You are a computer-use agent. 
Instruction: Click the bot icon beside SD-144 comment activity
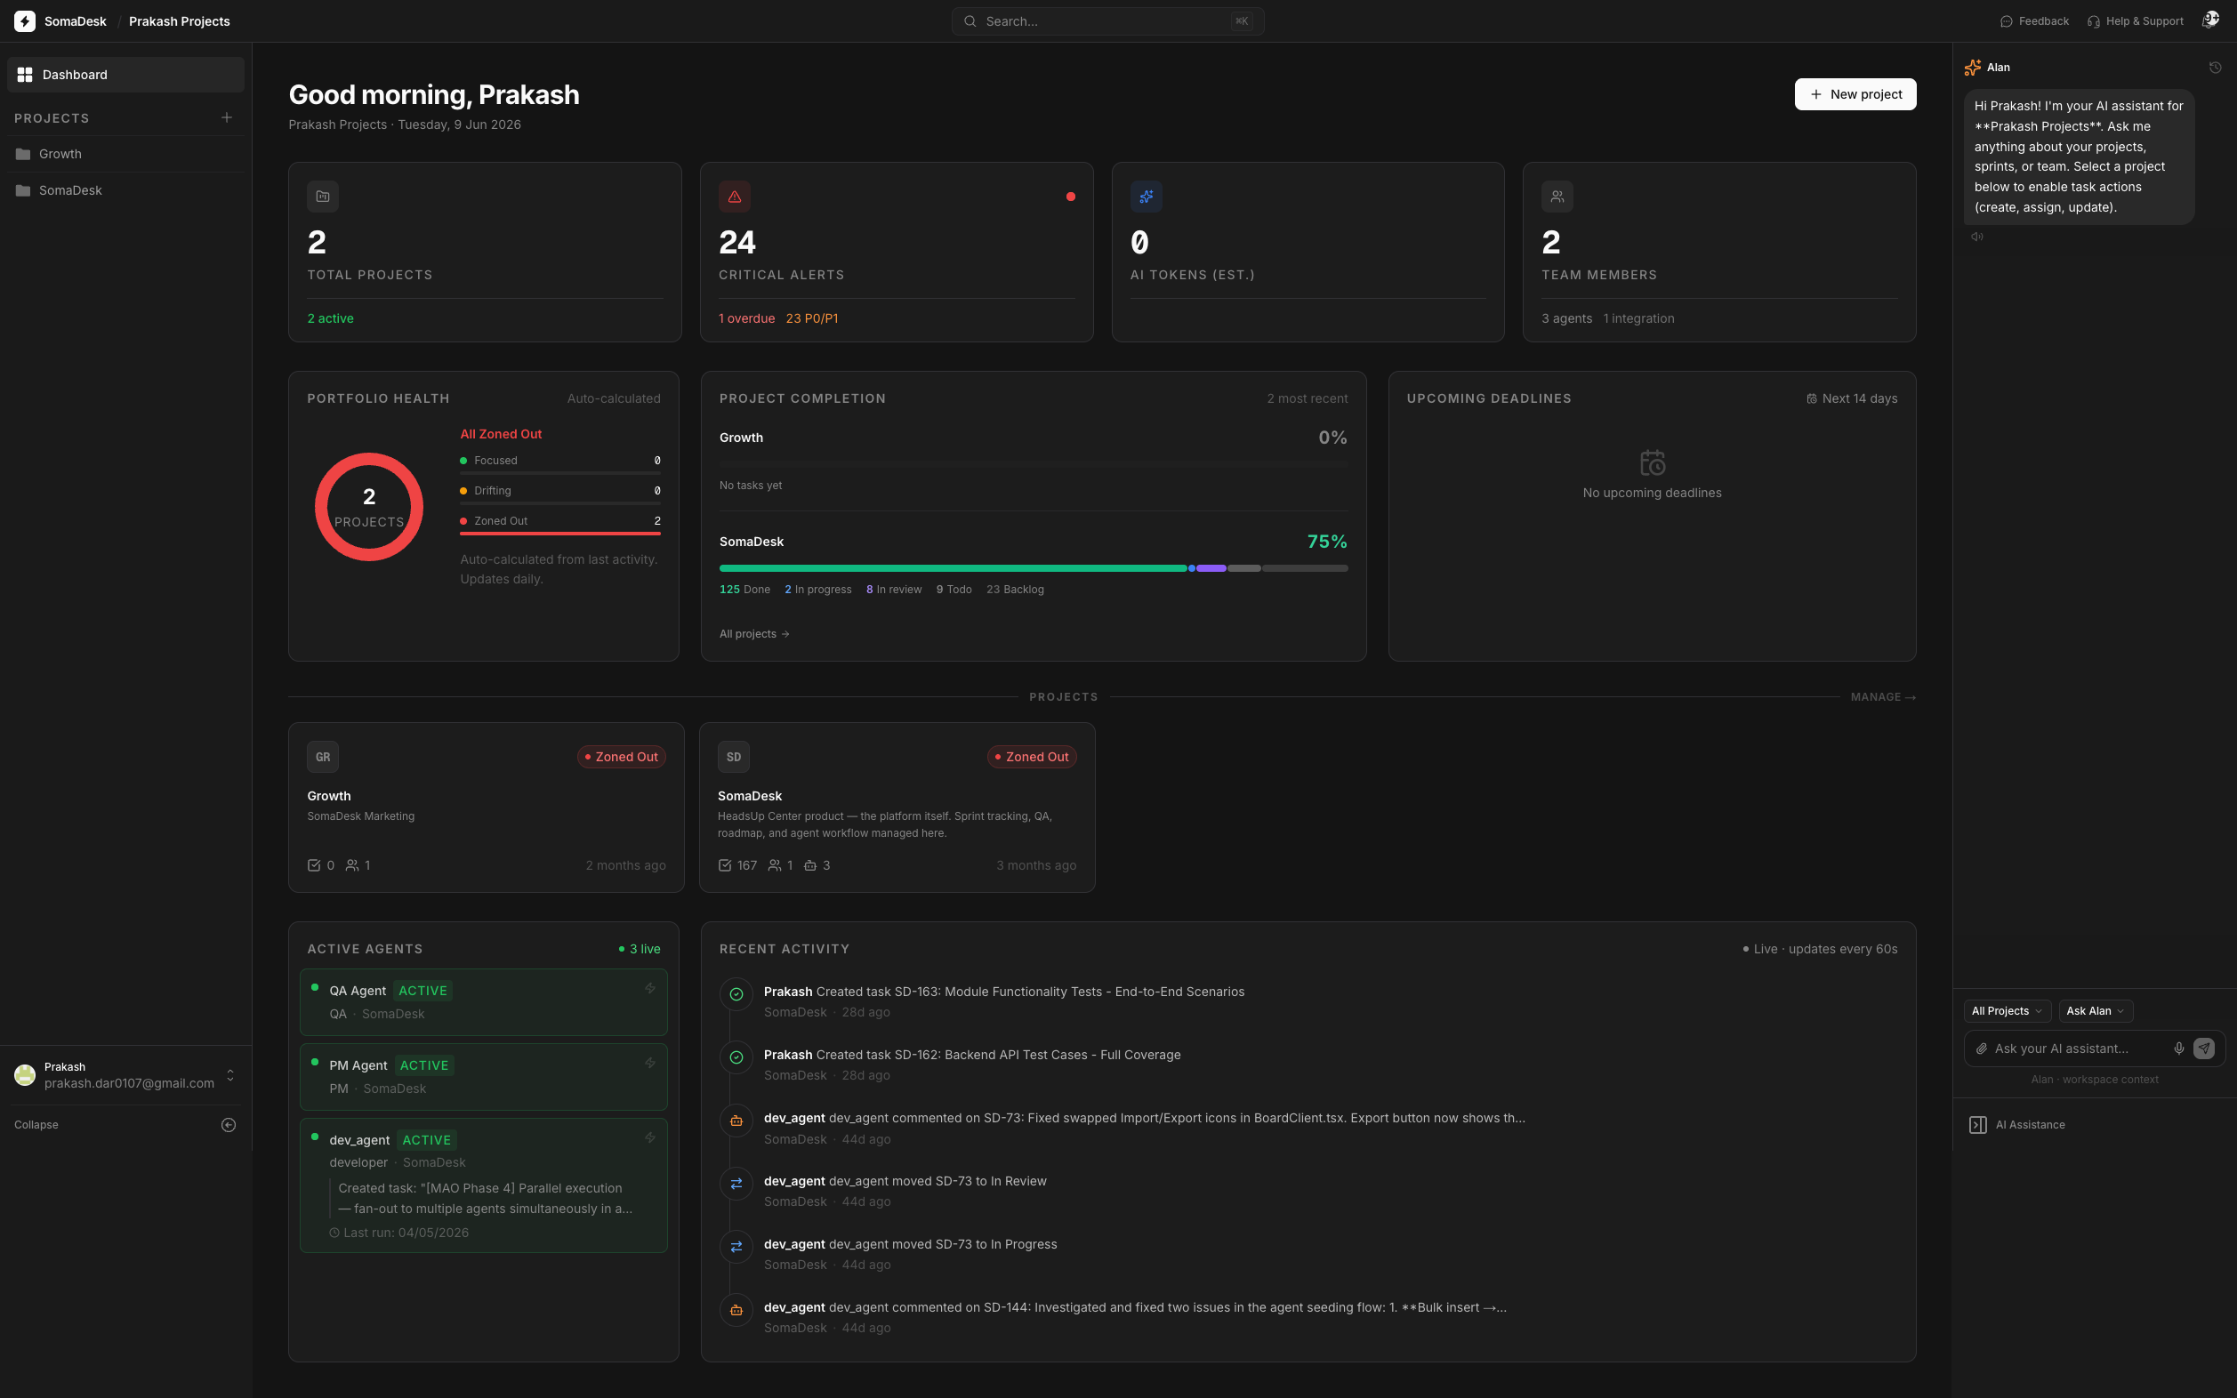[736, 1310]
